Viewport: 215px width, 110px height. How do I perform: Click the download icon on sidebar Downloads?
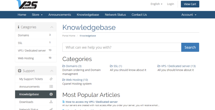51,102
